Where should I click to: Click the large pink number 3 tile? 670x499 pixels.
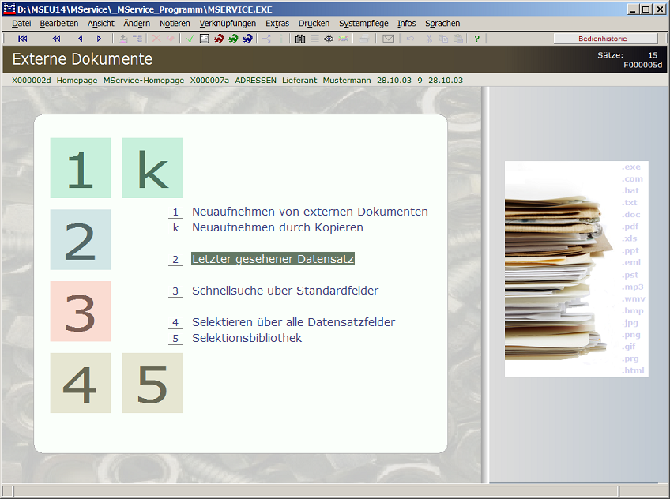pos(80,311)
